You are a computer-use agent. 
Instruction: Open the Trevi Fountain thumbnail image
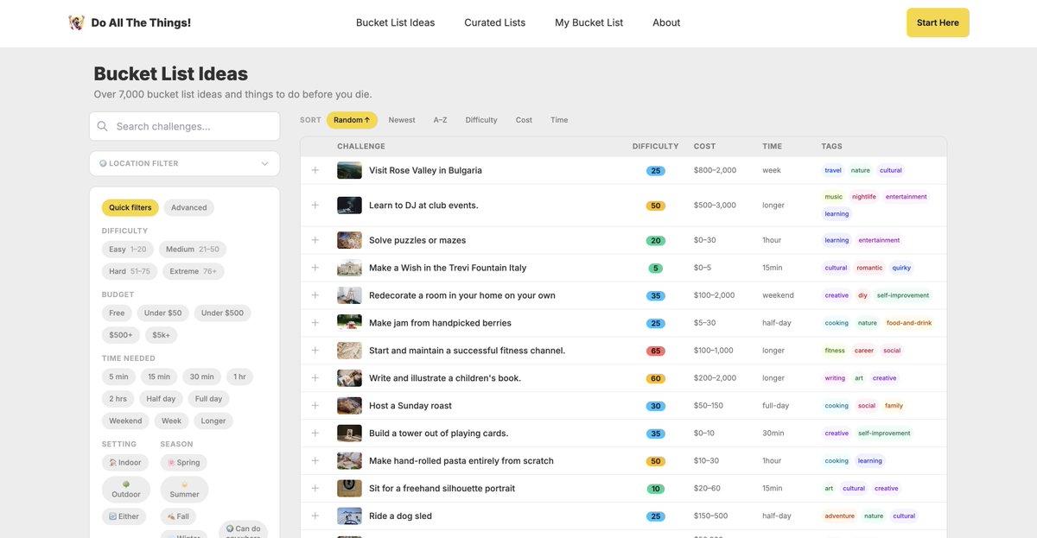[349, 268]
